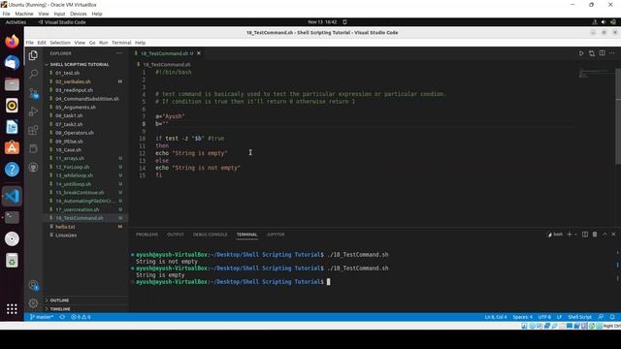
Task: Open VirtualBox Devices menu
Action: (78, 14)
